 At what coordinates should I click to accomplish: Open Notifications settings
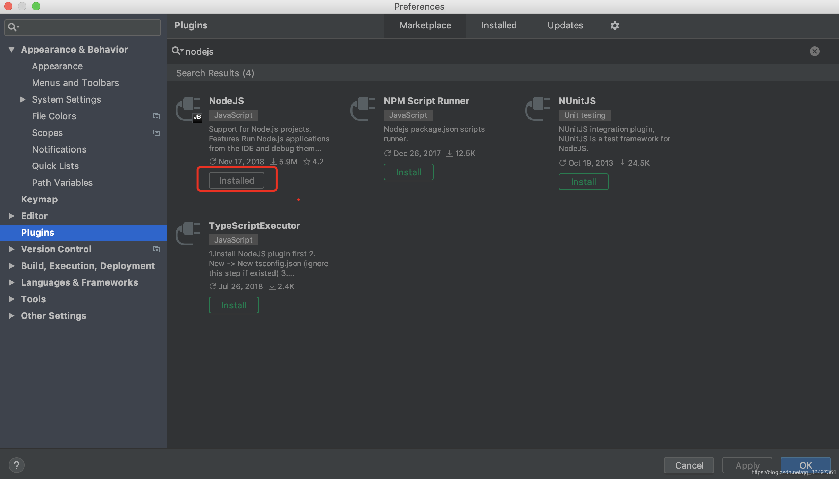pos(59,149)
